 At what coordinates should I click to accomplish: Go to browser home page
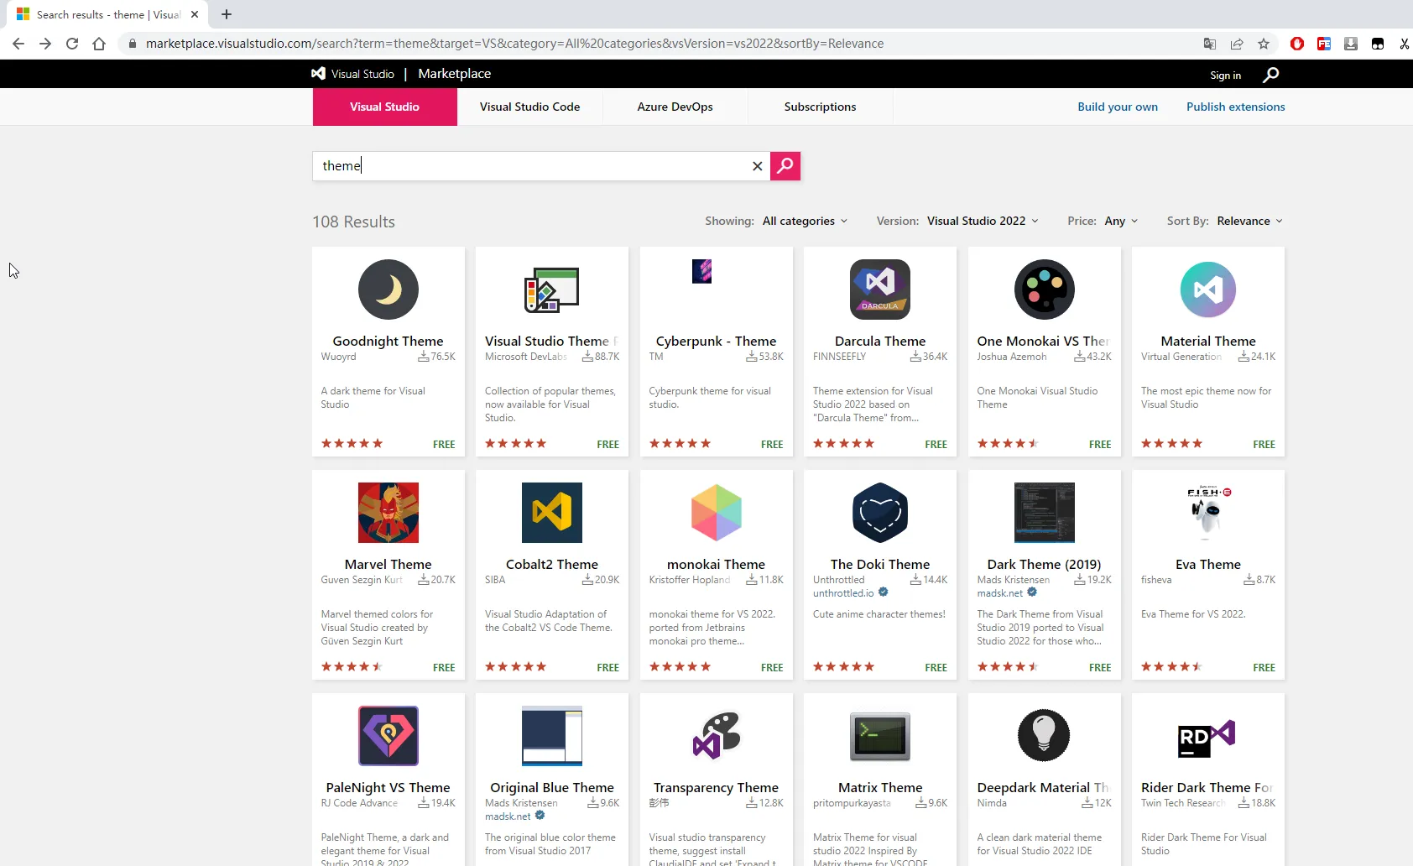tap(99, 44)
